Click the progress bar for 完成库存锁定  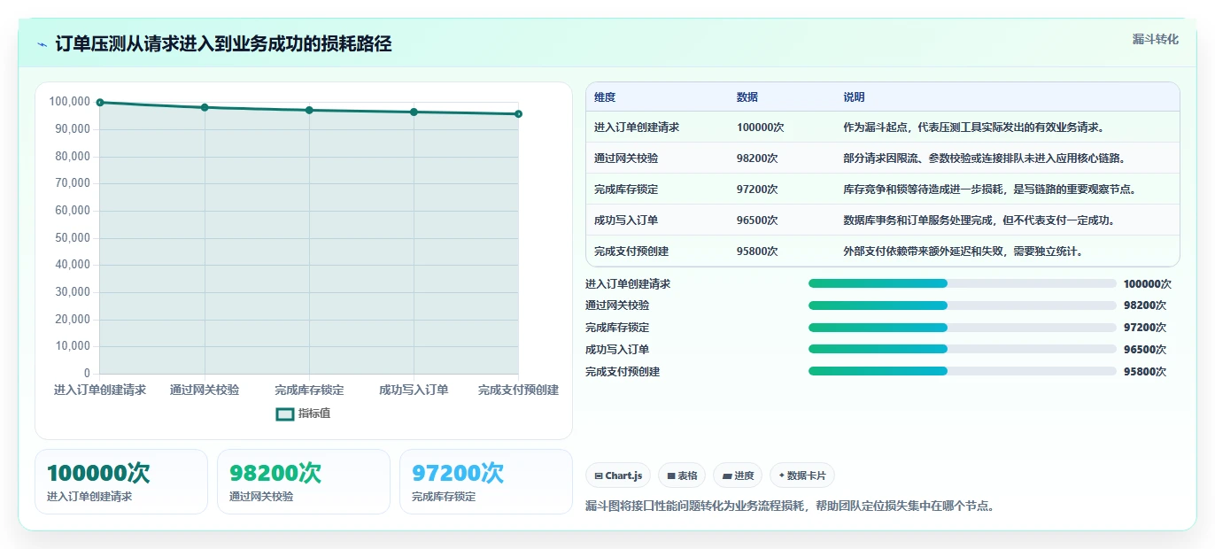962,328
